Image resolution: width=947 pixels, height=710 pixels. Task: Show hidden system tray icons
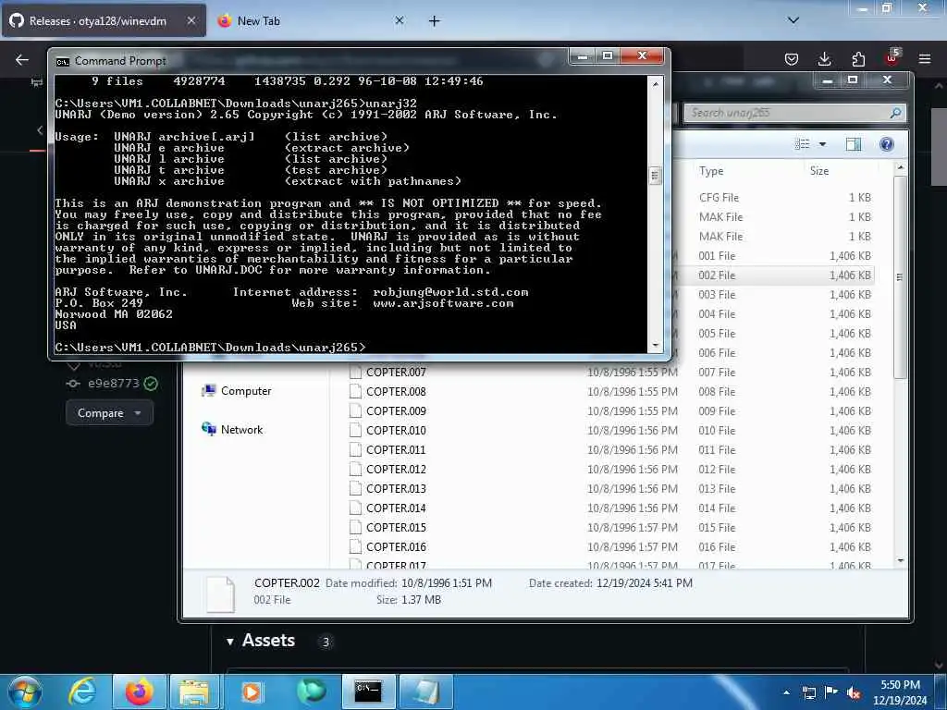tap(786, 692)
